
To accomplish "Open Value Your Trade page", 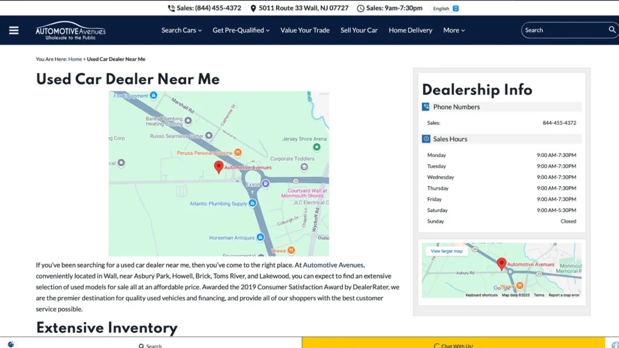I will point(305,30).
